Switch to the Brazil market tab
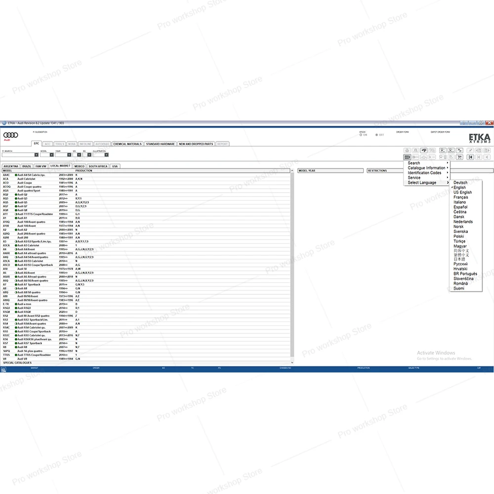The width and height of the screenshot is (494, 494). point(27,166)
